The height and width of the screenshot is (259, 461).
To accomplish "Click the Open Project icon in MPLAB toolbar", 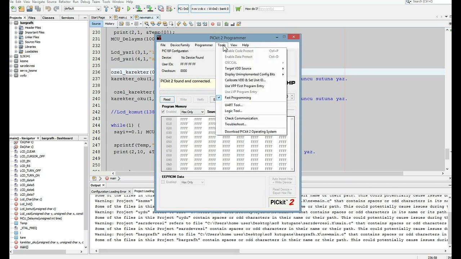I will tap(30, 9).
